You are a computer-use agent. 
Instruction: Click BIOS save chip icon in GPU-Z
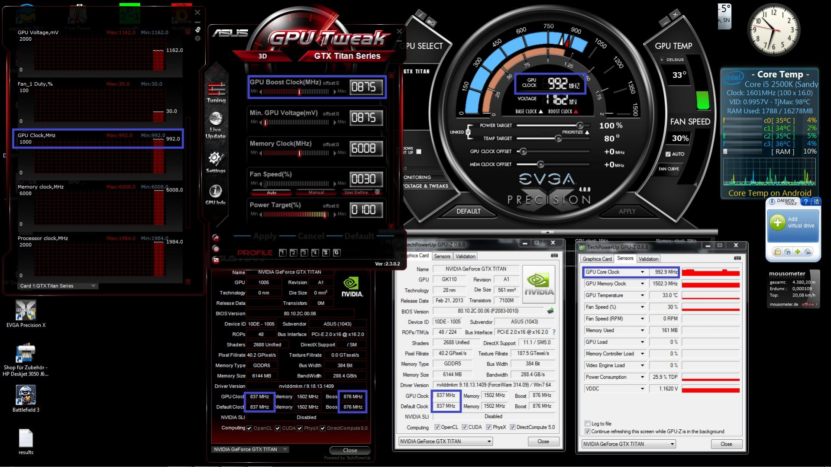click(x=551, y=311)
